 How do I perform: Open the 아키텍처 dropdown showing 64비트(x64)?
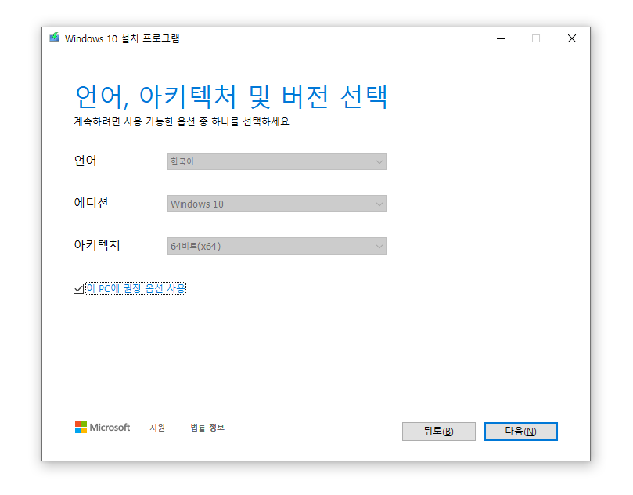point(277,246)
